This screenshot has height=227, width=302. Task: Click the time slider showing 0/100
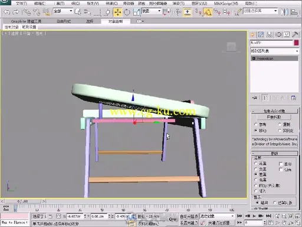pyautogui.click(x=23, y=201)
